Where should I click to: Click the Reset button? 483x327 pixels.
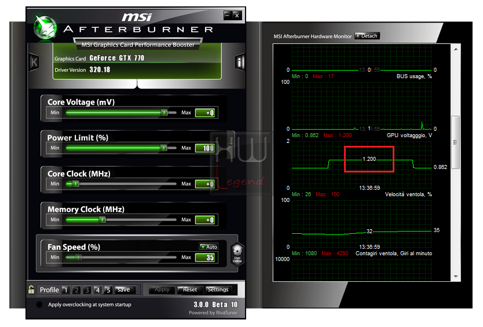(x=190, y=290)
